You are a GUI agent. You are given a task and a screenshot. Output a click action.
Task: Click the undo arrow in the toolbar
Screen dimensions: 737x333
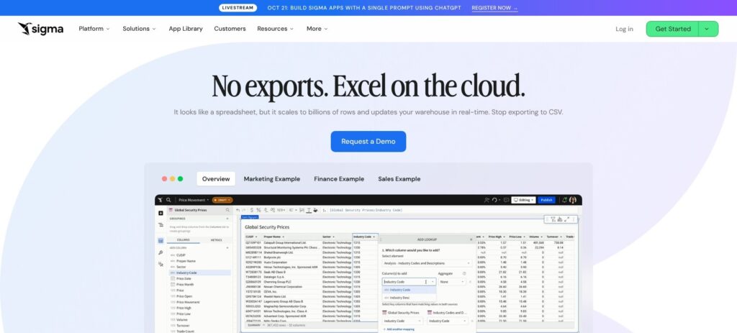(238, 210)
